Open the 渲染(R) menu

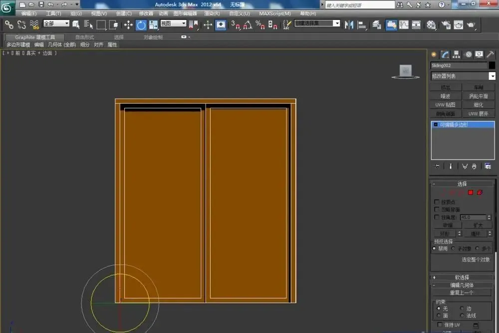[x=212, y=13]
